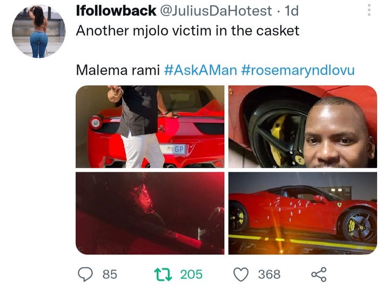Open the #AskAMan hashtag
This screenshot has height=290, width=389.
click(200, 70)
